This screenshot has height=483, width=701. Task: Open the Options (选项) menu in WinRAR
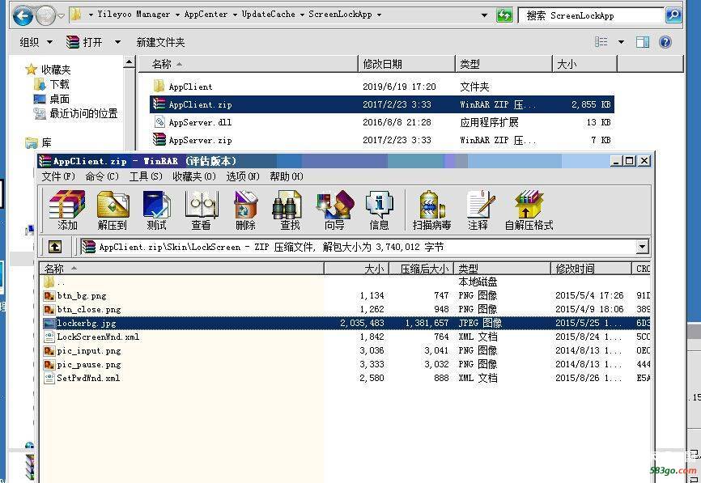tap(243, 176)
